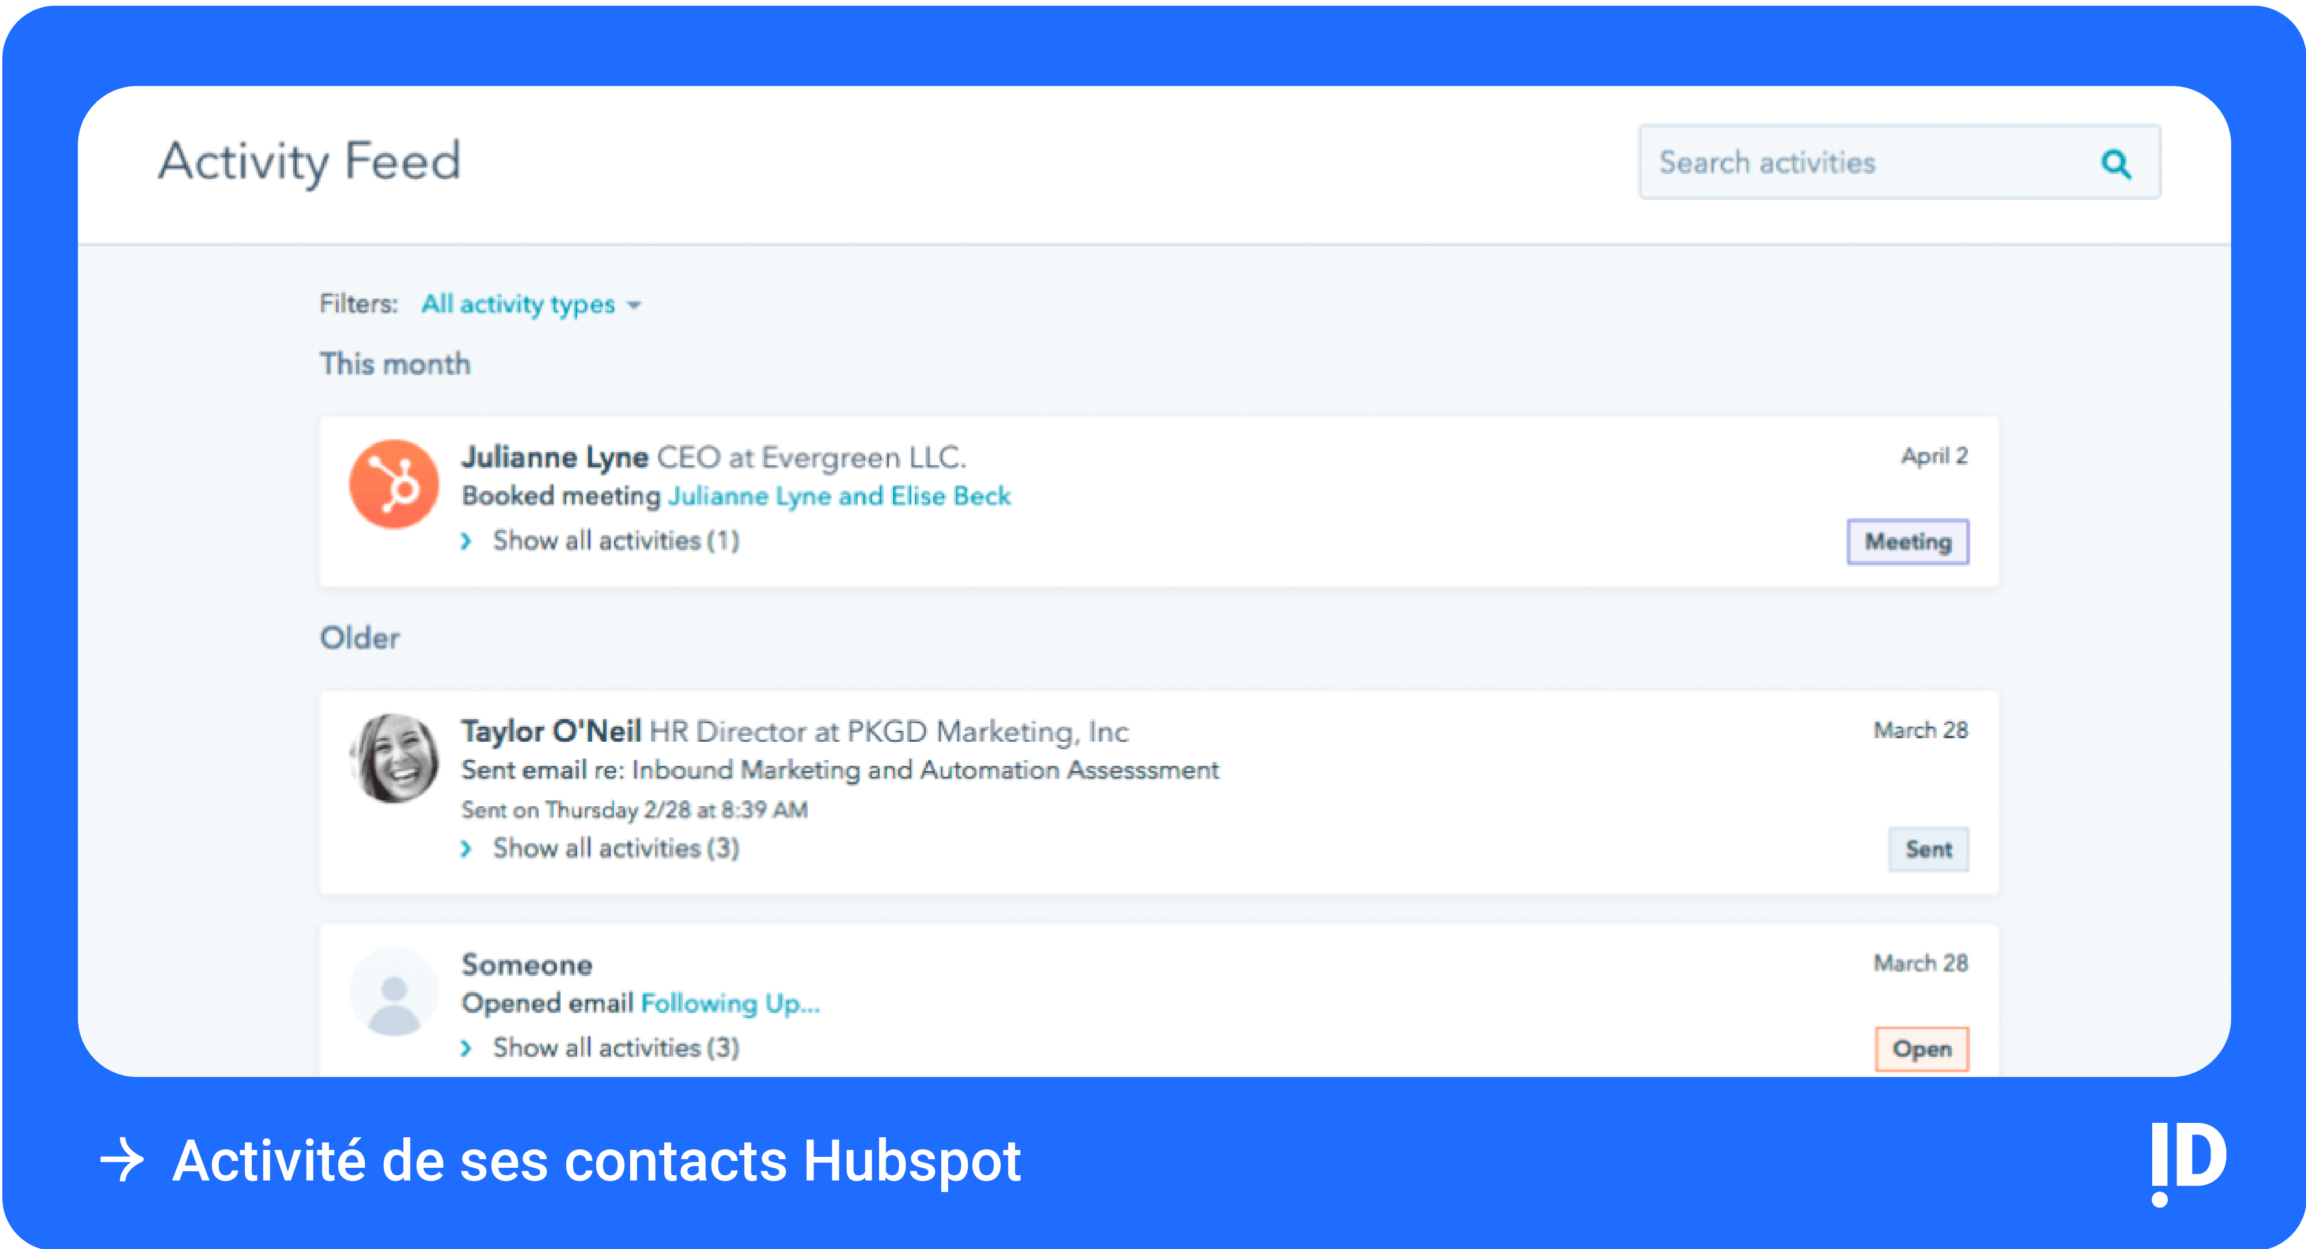Image resolution: width=2306 pixels, height=1249 pixels.
Task: Click the anonymous Someone avatar icon
Action: point(394,992)
